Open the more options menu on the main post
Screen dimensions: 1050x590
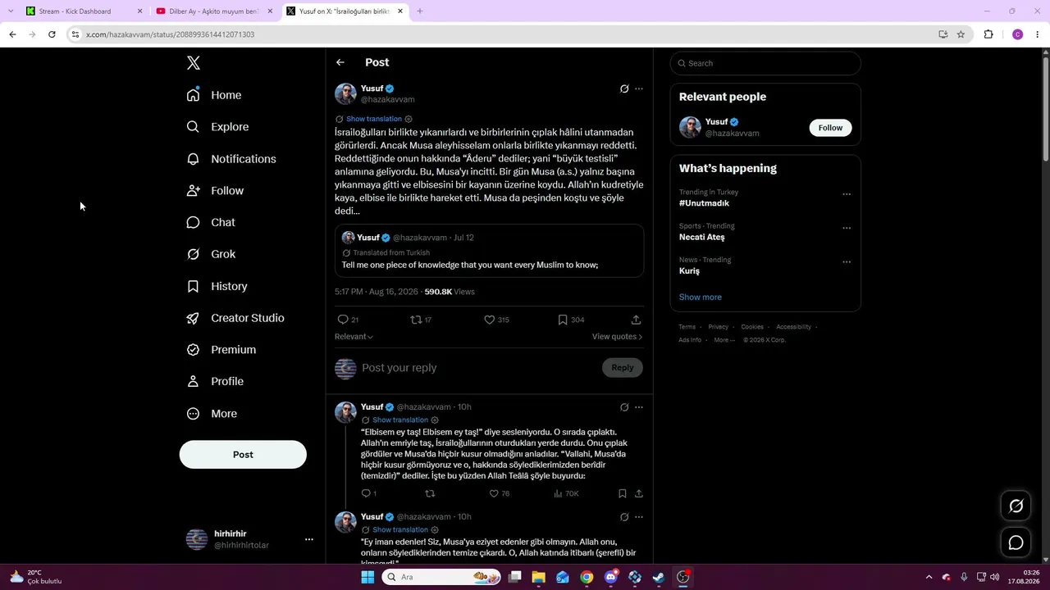639,88
